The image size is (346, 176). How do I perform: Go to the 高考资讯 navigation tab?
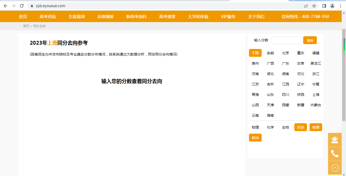(x=48, y=16)
